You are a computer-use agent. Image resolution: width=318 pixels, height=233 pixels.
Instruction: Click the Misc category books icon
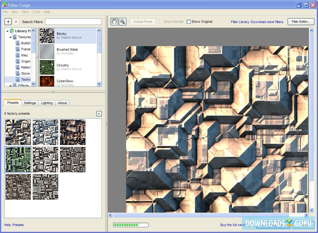(x=18, y=55)
